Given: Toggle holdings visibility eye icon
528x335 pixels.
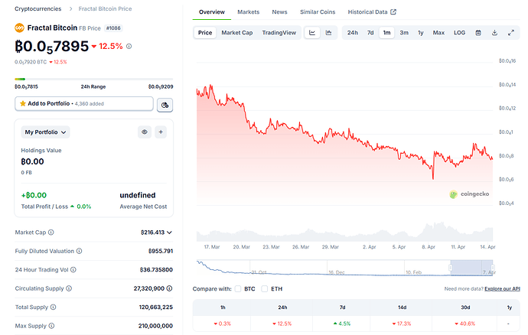Looking at the screenshot, I should pos(145,132).
